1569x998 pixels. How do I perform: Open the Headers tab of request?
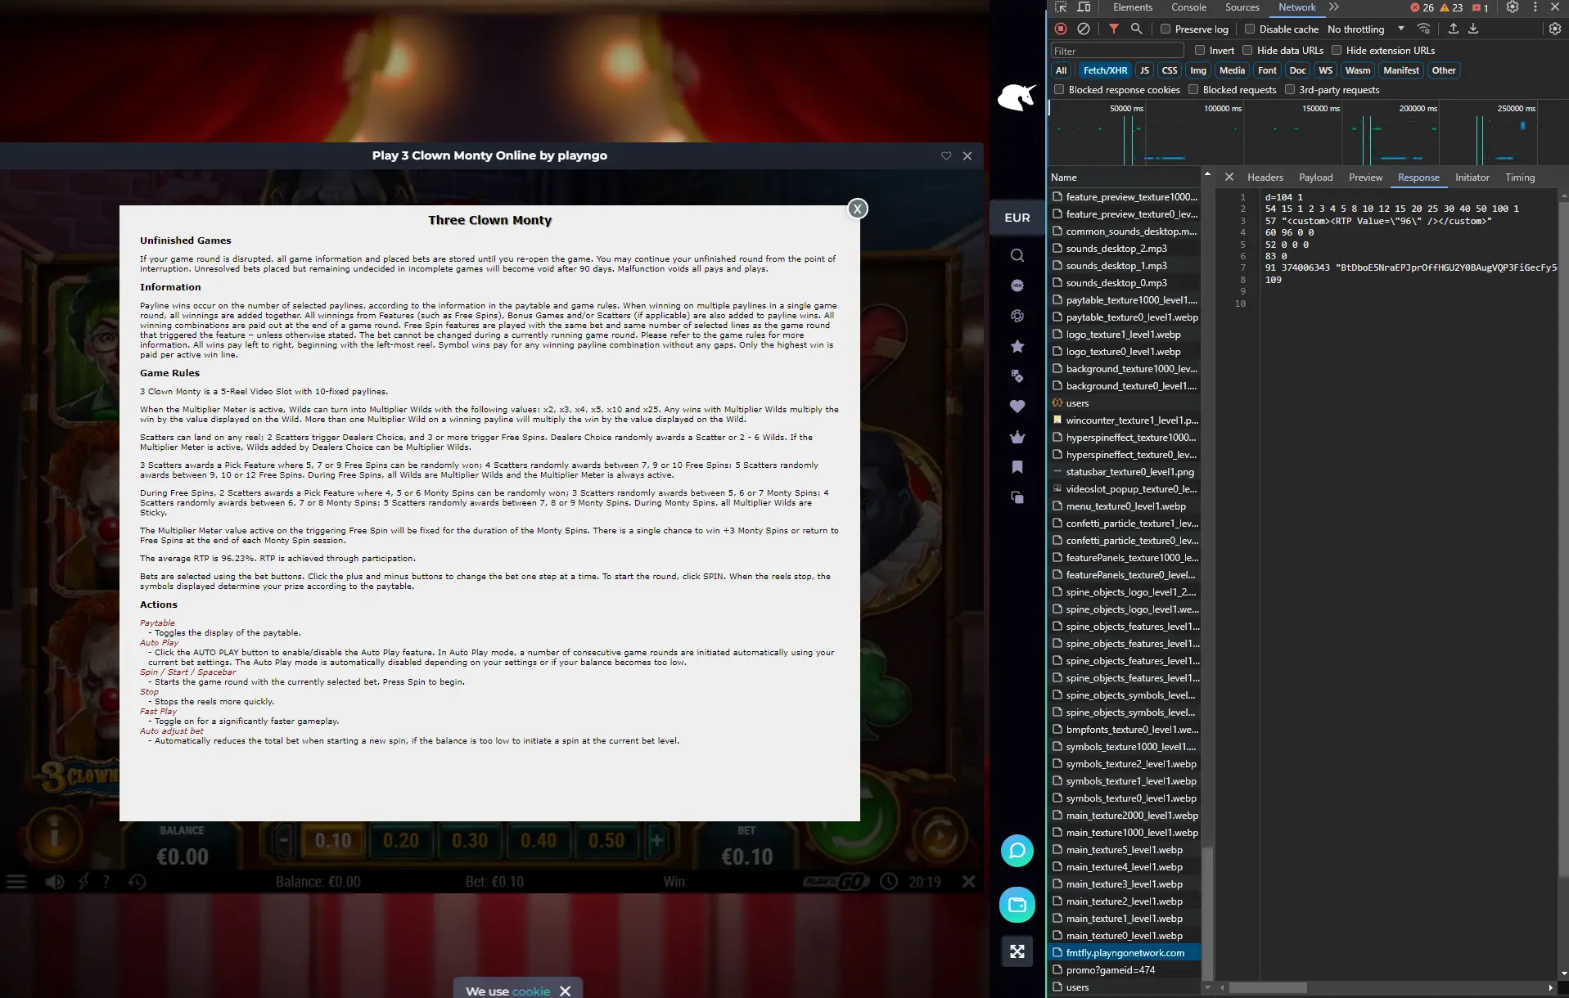point(1265,178)
